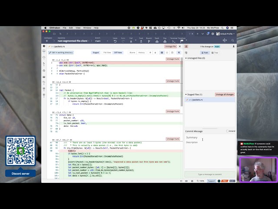Click the folder icon tab
The image size is (278, 209).
(54, 34)
